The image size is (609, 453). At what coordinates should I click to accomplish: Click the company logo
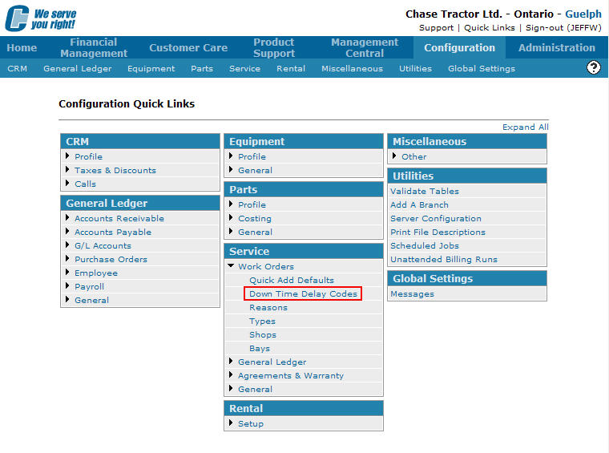click(41, 18)
